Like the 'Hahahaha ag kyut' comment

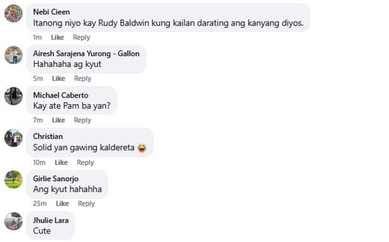pyautogui.click(x=59, y=79)
